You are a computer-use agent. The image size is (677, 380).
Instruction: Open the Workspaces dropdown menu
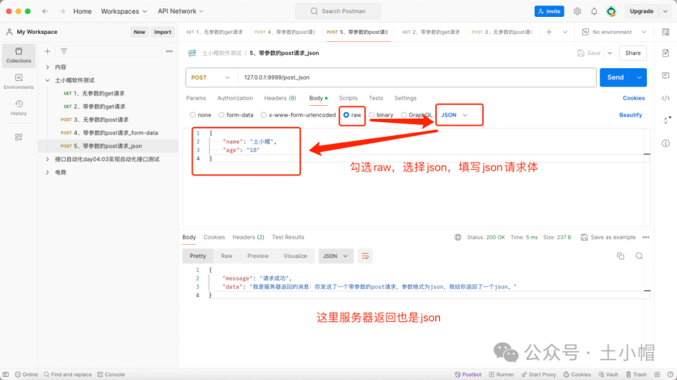tap(124, 11)
